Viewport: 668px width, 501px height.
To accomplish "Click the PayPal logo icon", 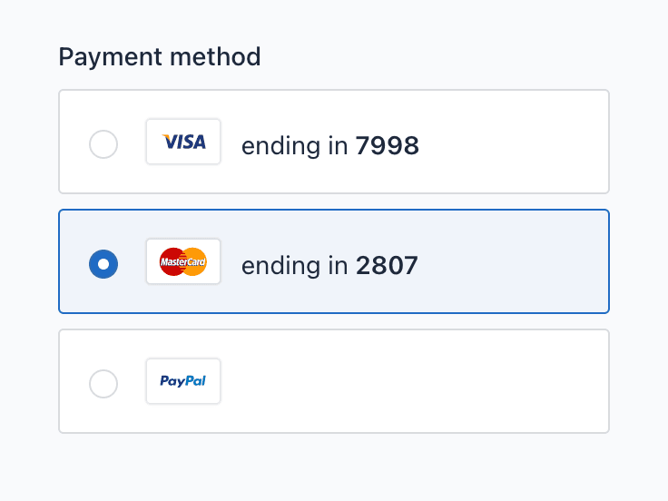I will click(183, 381).
